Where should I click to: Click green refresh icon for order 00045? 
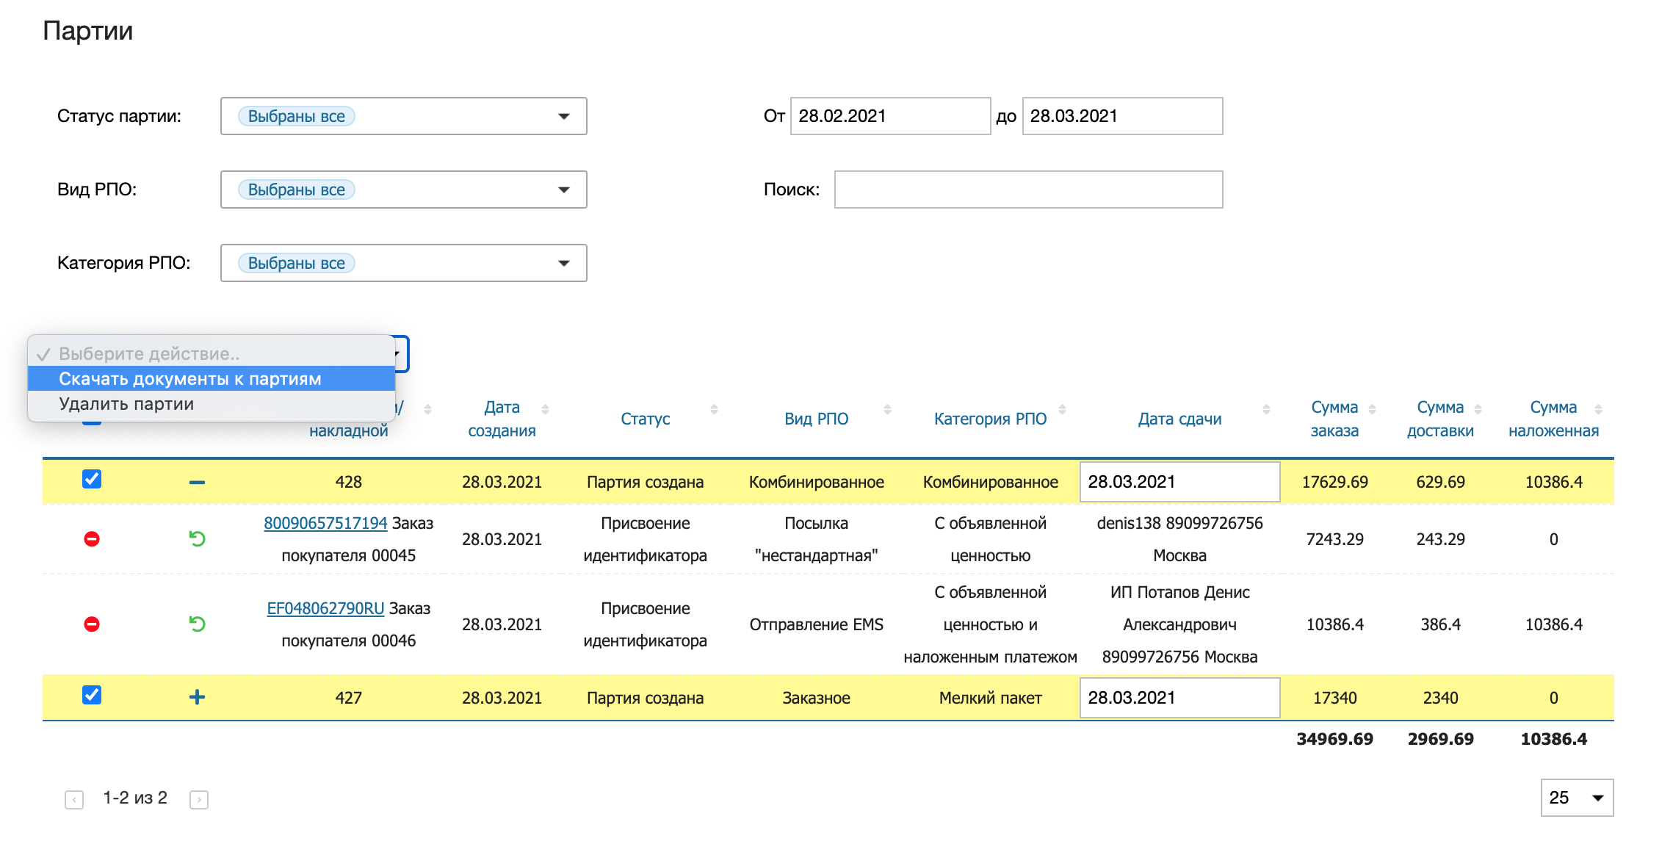coord(197,539)
